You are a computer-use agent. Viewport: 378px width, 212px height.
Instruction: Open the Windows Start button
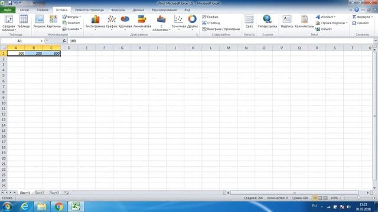pos(6,207)
